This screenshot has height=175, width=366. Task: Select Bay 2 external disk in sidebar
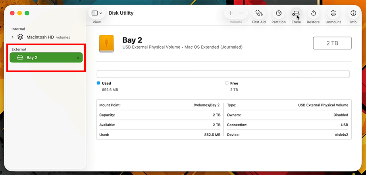point(46,57)
